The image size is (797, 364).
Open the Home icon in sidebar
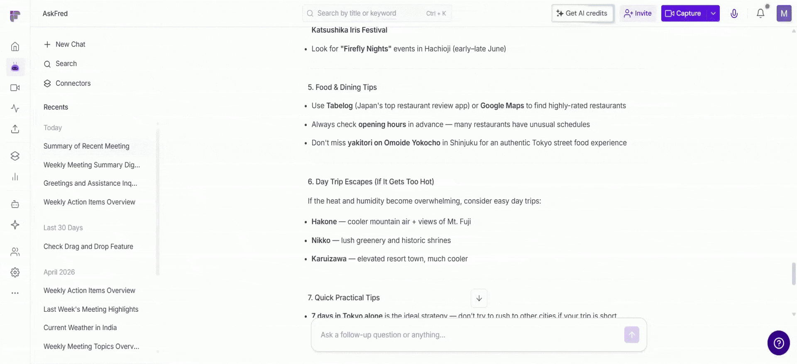pyautogui.click(x=15, y=46)
